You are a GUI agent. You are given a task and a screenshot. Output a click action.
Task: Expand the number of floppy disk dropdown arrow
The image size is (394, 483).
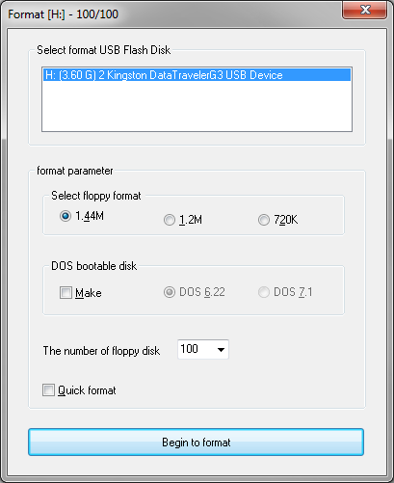point(221,349)
